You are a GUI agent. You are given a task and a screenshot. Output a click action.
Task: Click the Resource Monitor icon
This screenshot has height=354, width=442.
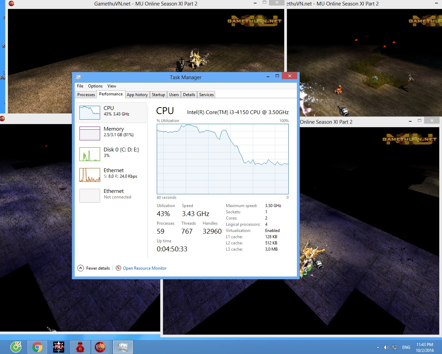[x=118, y=268]
